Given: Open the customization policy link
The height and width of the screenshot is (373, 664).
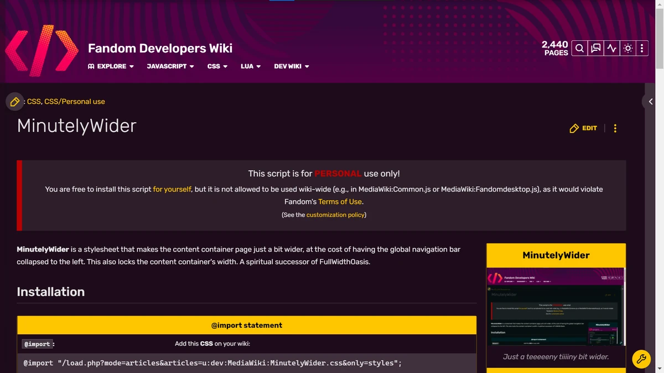Looking at the screenshot, I should [x=335, y=214].
